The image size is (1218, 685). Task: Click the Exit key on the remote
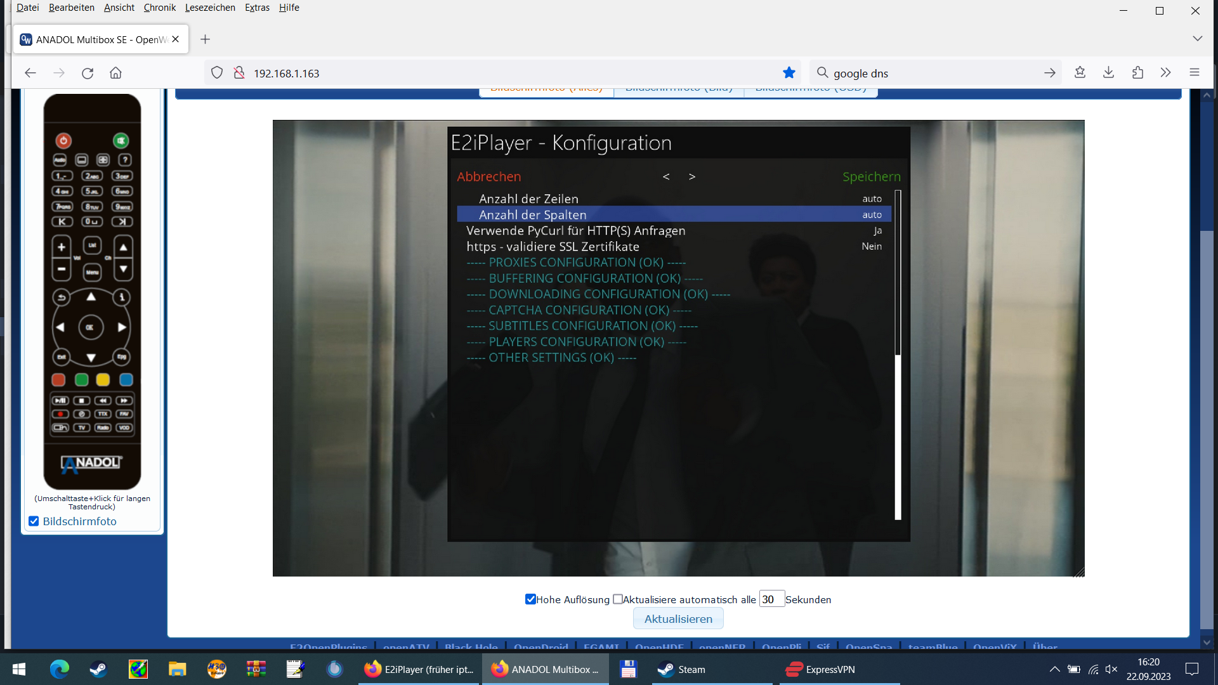coord(62,357)
